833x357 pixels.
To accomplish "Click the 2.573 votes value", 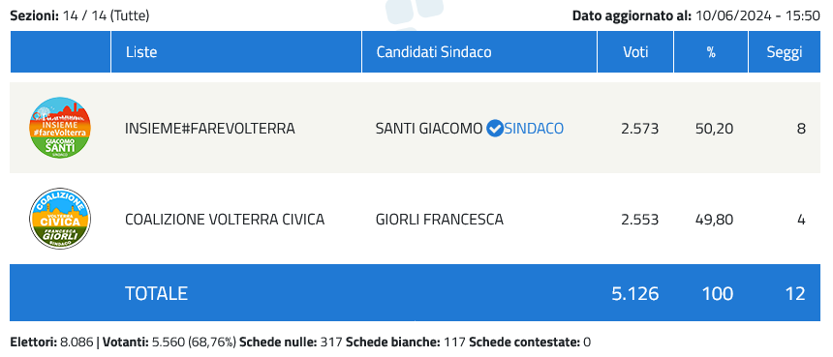I will pos(639,129).
